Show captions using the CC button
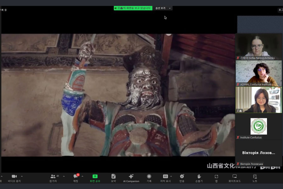Screen dimensions: 283x189 point(165,178)
